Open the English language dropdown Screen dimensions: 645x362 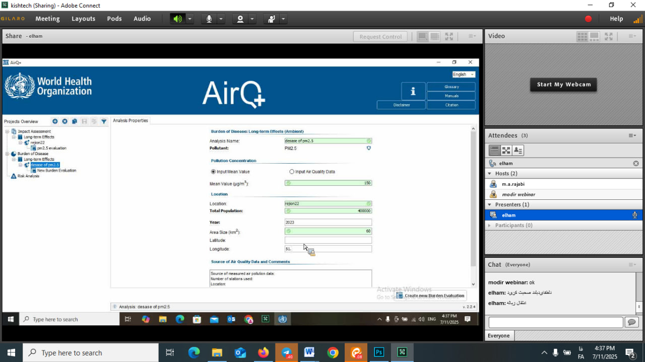pos(464,75)
